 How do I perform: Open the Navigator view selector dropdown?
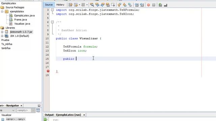click(13, 110)
